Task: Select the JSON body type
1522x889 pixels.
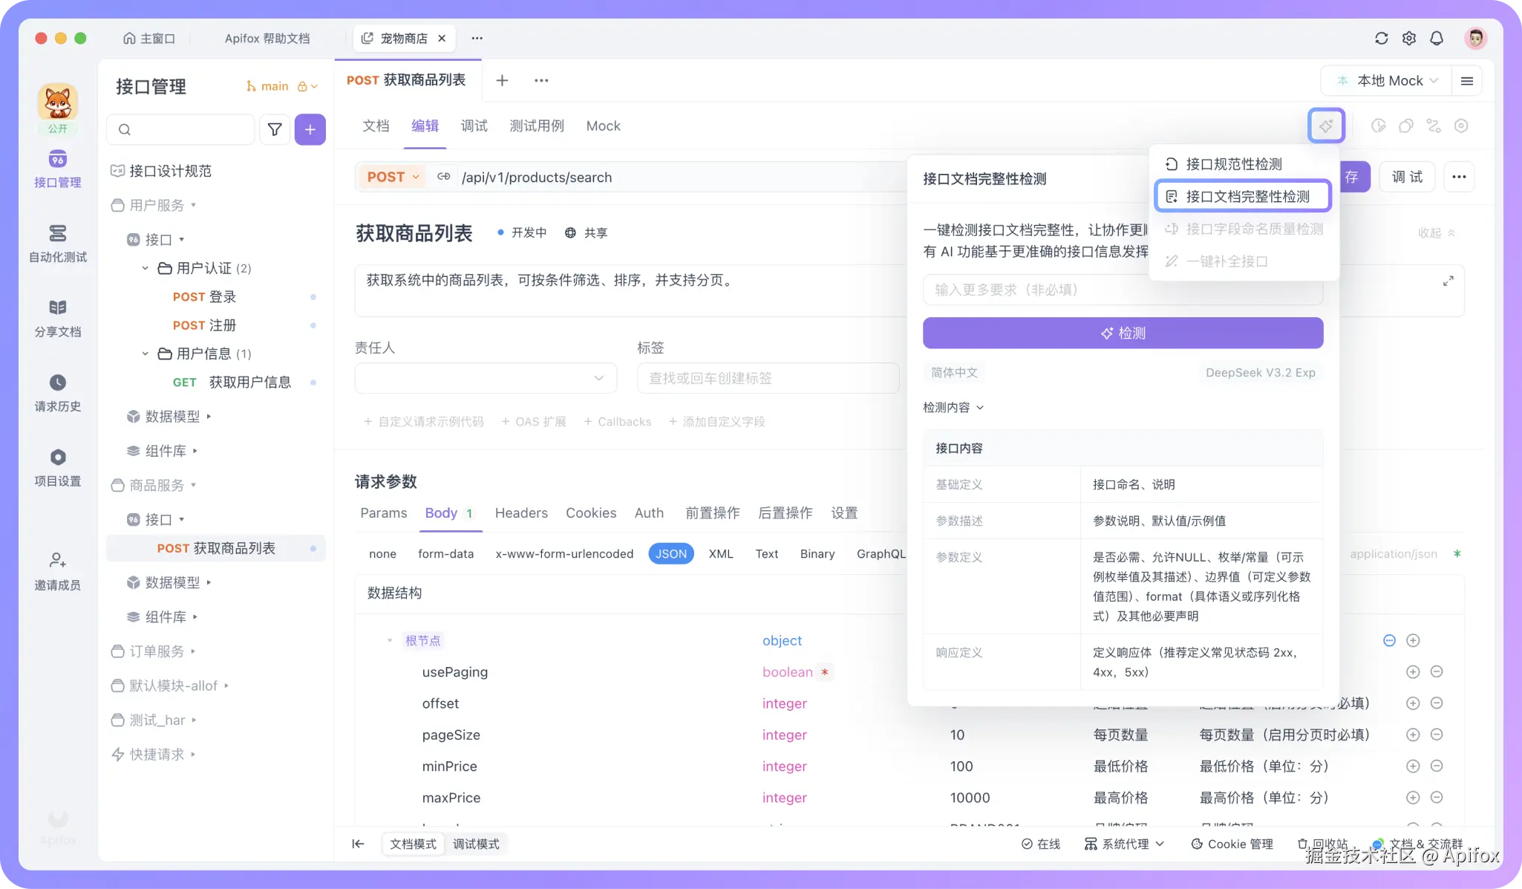Action: (670, 554)
